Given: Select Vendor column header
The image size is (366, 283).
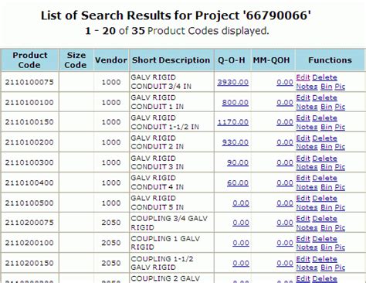Looking at the screenshot, I should [111, 60].
